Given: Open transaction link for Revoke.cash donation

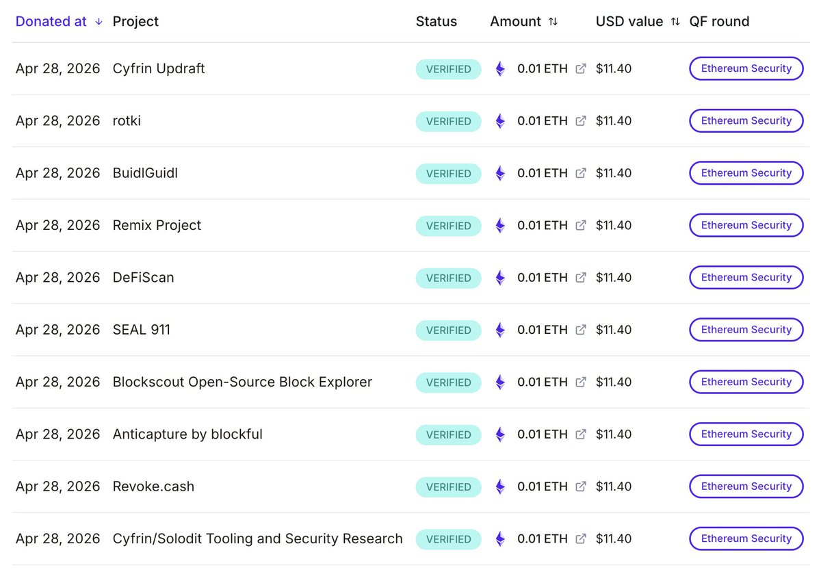Looking at the screenshot, I should tap(581, 486).
